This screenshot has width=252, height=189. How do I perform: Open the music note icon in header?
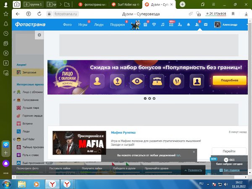(163, 25)
